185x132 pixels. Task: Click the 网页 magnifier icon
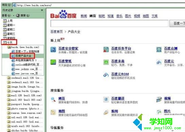[53, 100]
